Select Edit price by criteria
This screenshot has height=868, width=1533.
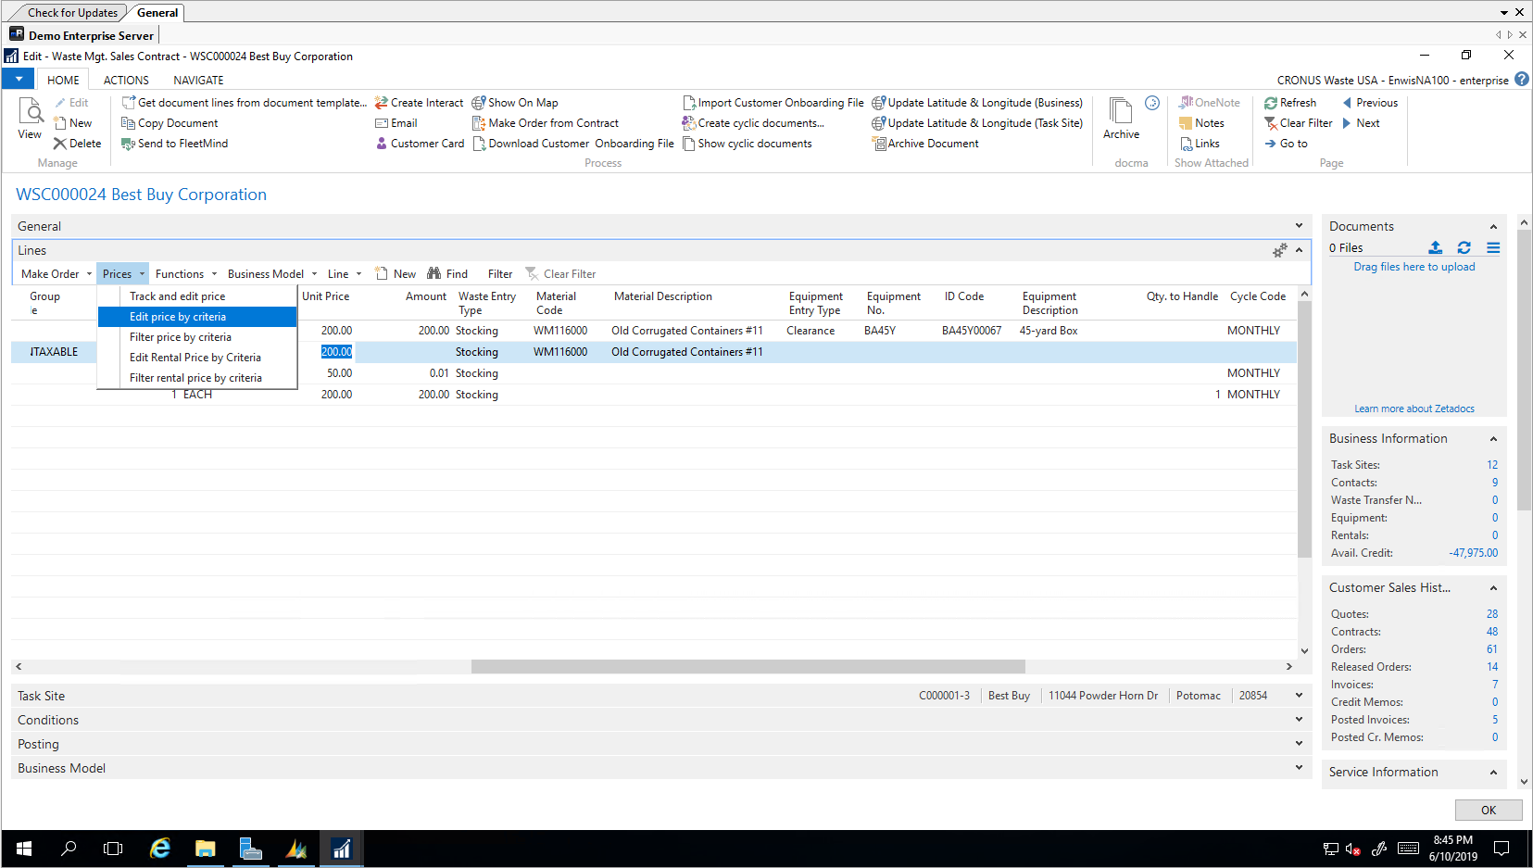pyautogui.click(x=197, y=317)
